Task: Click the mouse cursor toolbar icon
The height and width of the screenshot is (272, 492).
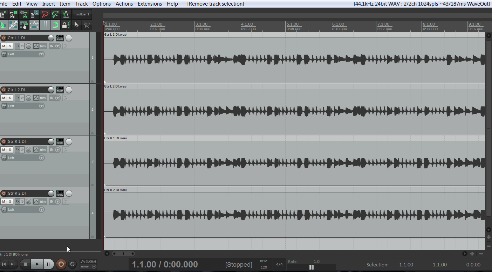Action: 76,25
